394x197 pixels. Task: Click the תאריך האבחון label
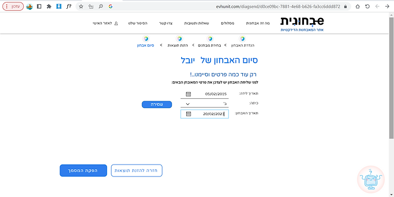coord(246,113)
